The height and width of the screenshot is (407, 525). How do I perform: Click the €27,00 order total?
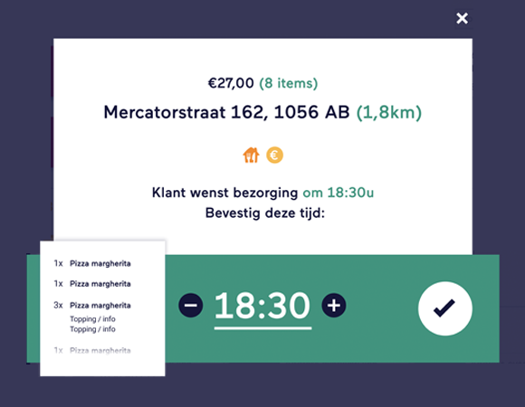231,83
